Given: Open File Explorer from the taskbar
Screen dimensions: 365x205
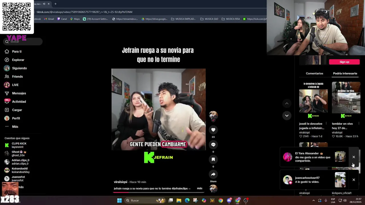Looking at the screenshot, I should click(x=179, y=200).
